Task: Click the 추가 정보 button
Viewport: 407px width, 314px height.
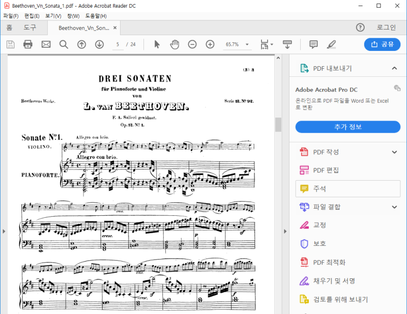Action: click(x=348, y=127)
